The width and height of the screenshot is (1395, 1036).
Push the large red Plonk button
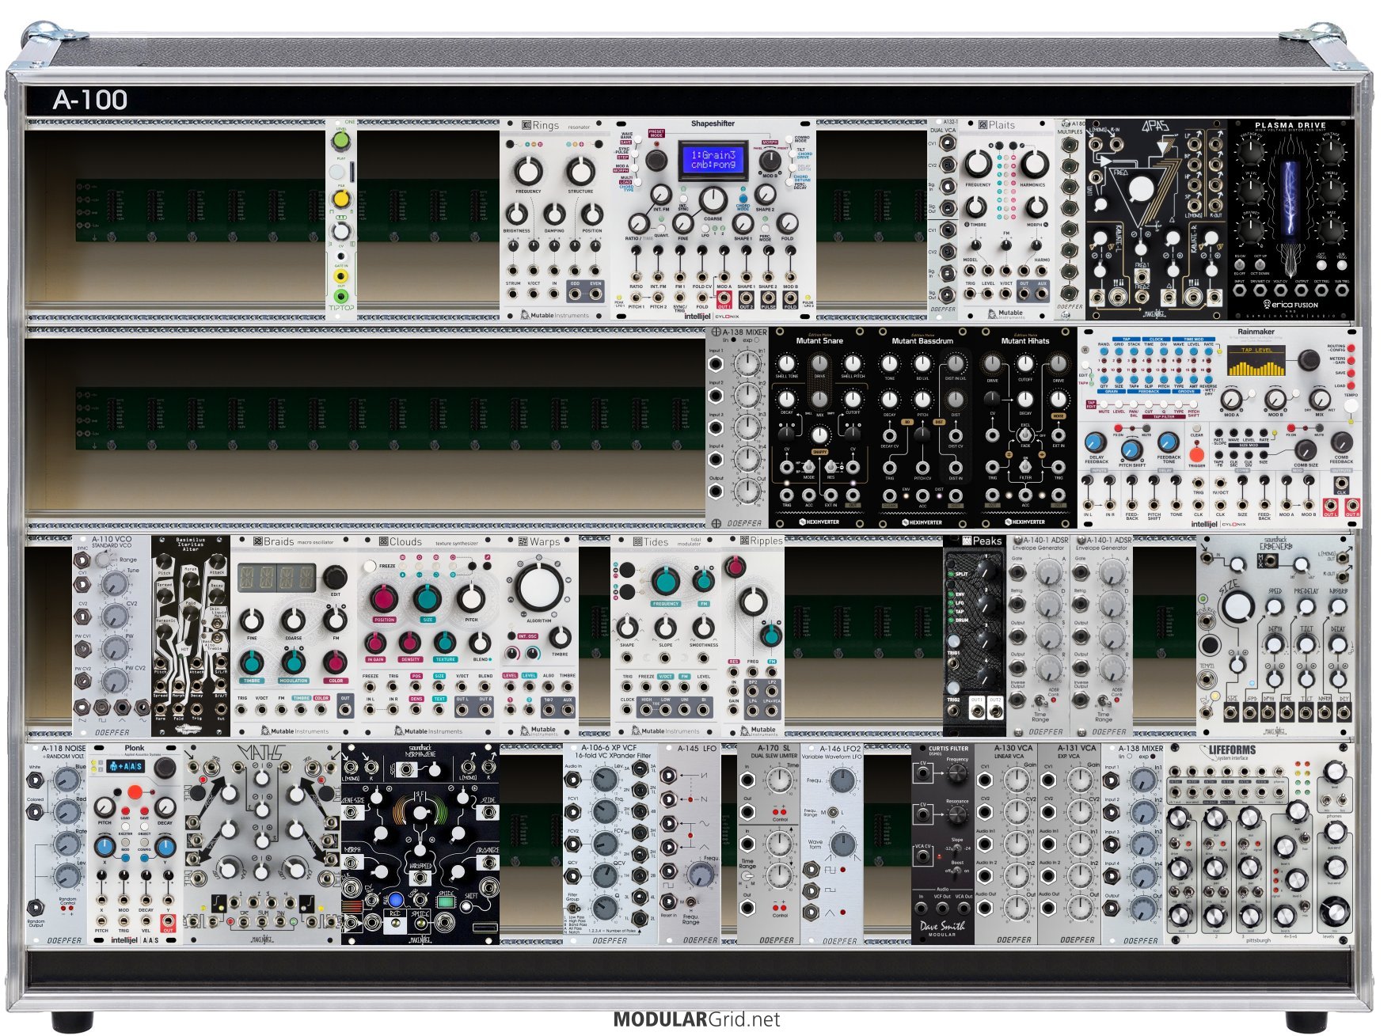pyautogui.click(x=135, y=791)
